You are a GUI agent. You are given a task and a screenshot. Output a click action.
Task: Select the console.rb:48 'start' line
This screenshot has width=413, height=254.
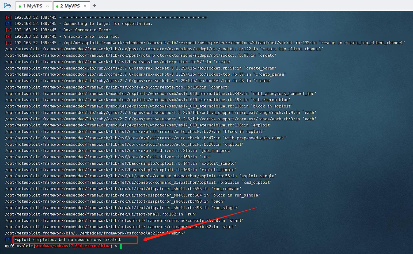click(x=124, y=221)
